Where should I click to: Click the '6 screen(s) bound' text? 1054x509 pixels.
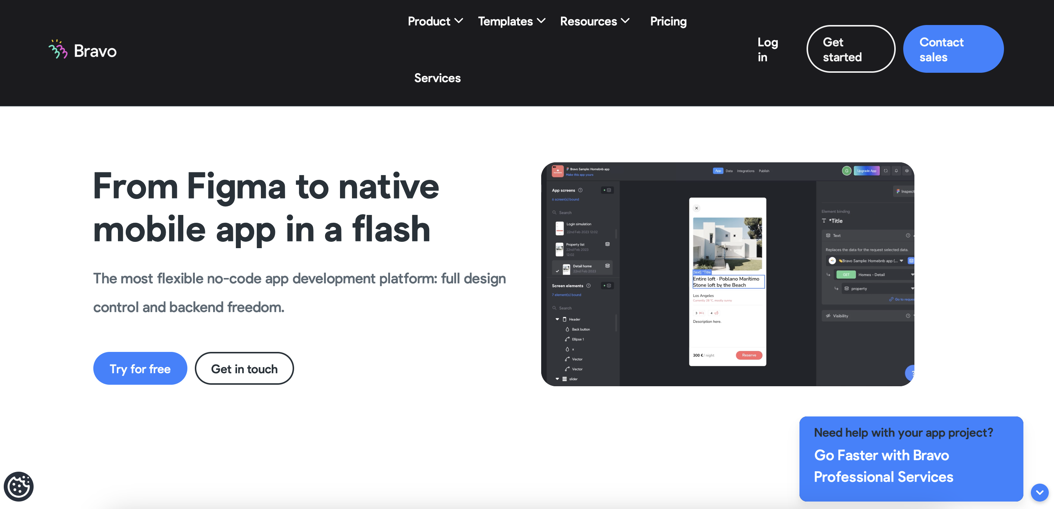565,199
